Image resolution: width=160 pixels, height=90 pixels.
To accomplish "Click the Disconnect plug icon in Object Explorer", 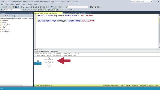I will [x=8, y=16].
